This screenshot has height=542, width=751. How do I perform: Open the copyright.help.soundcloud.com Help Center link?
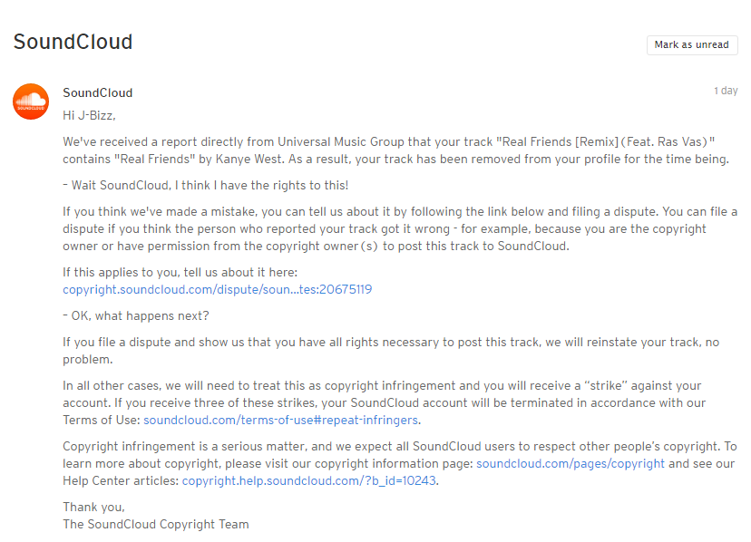[309, 480]
